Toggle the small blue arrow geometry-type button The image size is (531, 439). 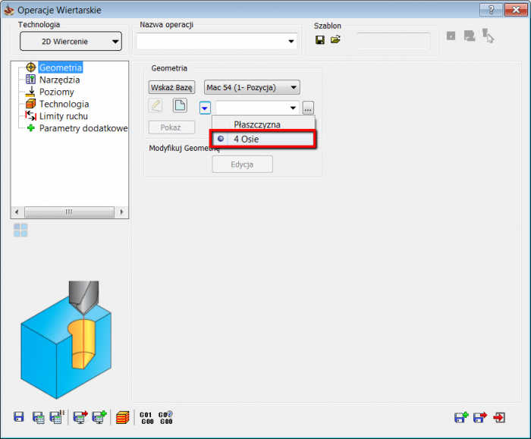pos(206,108)
